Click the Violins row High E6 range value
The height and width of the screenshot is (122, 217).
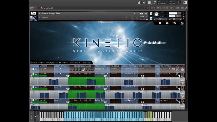(x=90, y=74)
